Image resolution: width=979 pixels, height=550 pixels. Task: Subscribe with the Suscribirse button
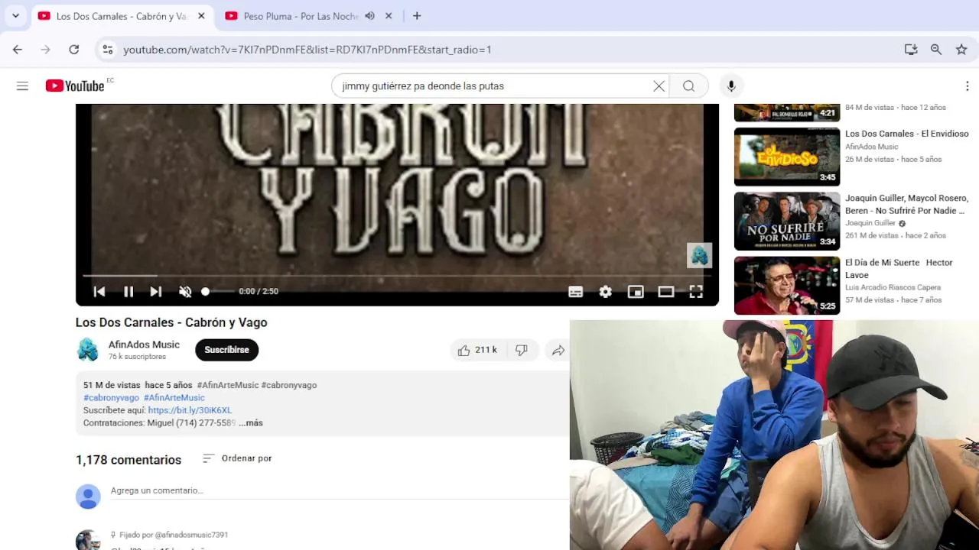pyautogui.click(x=227, y=350)
